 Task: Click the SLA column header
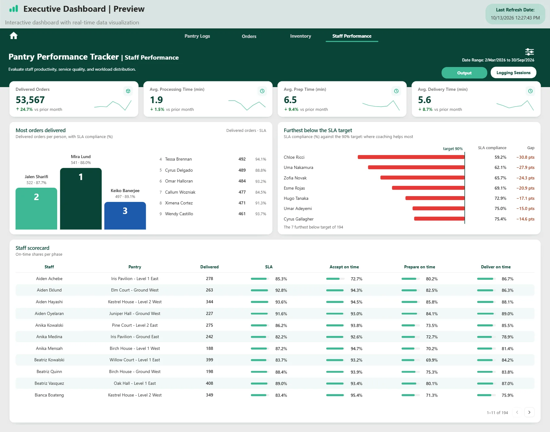click(x=269, y=267)
